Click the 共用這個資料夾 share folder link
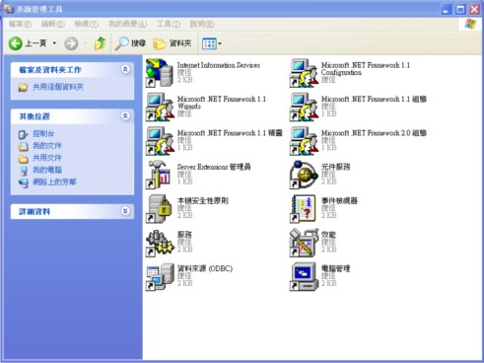The width and height of the screenshot is (484, 363). (x=58, y=87)
